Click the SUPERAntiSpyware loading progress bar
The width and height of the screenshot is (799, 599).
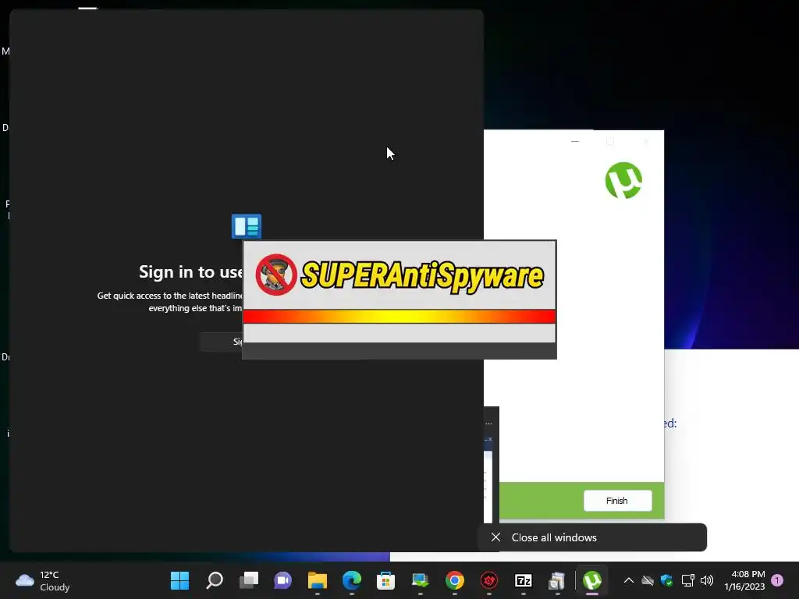pyautogui.click(x=399, y=317)
